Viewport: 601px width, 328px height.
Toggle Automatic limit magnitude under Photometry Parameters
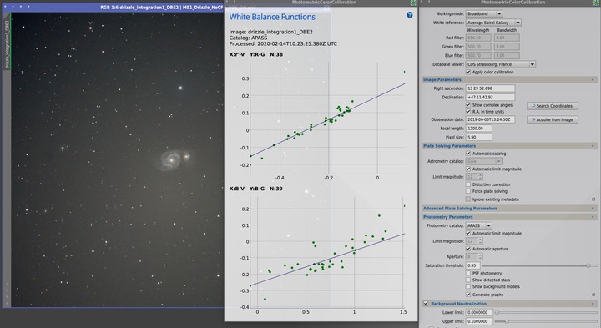468,233
